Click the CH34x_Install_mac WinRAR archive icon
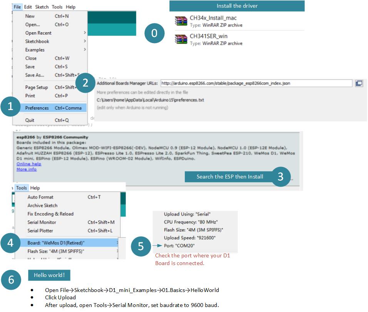This screenshot has width=368, height=312. point(181,21)
